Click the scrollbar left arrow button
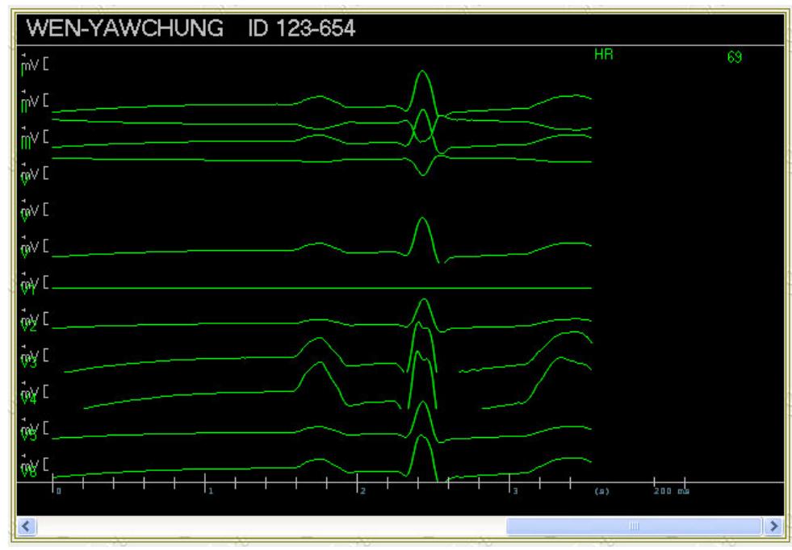 click(27, 527)
